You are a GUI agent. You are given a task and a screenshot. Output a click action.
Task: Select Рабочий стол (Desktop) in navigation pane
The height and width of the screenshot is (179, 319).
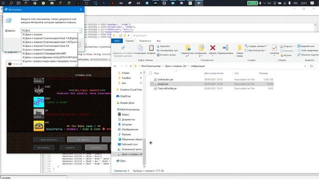[128, 144]
